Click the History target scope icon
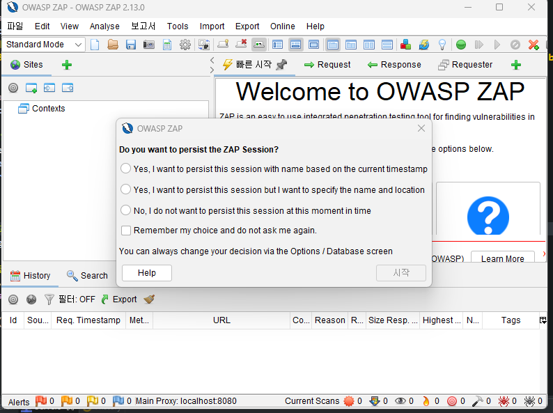The image size is (553, 413). [13, 299]
